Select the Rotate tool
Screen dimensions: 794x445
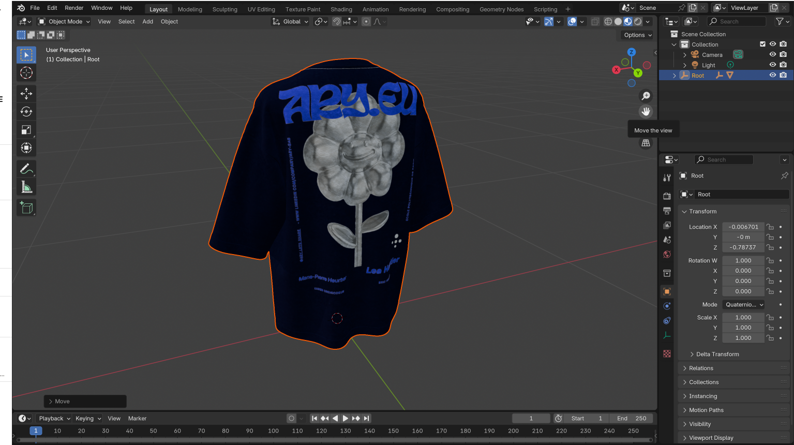coord(26,112)
